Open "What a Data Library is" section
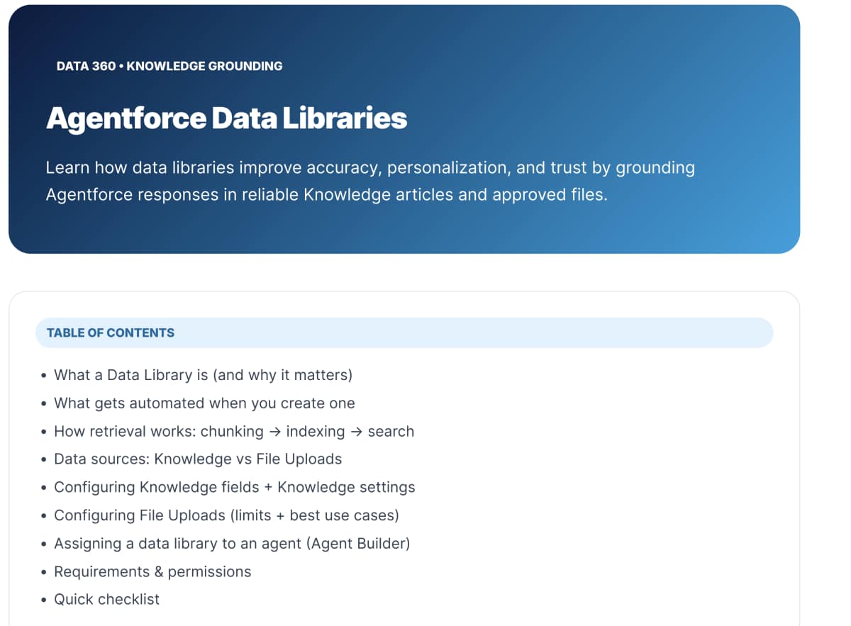This screenshot has height=626, width=851. tap(203, 375)
